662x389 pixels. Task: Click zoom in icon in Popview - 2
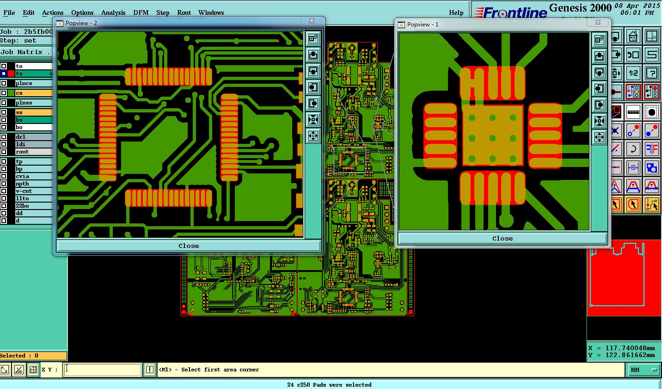313,120
